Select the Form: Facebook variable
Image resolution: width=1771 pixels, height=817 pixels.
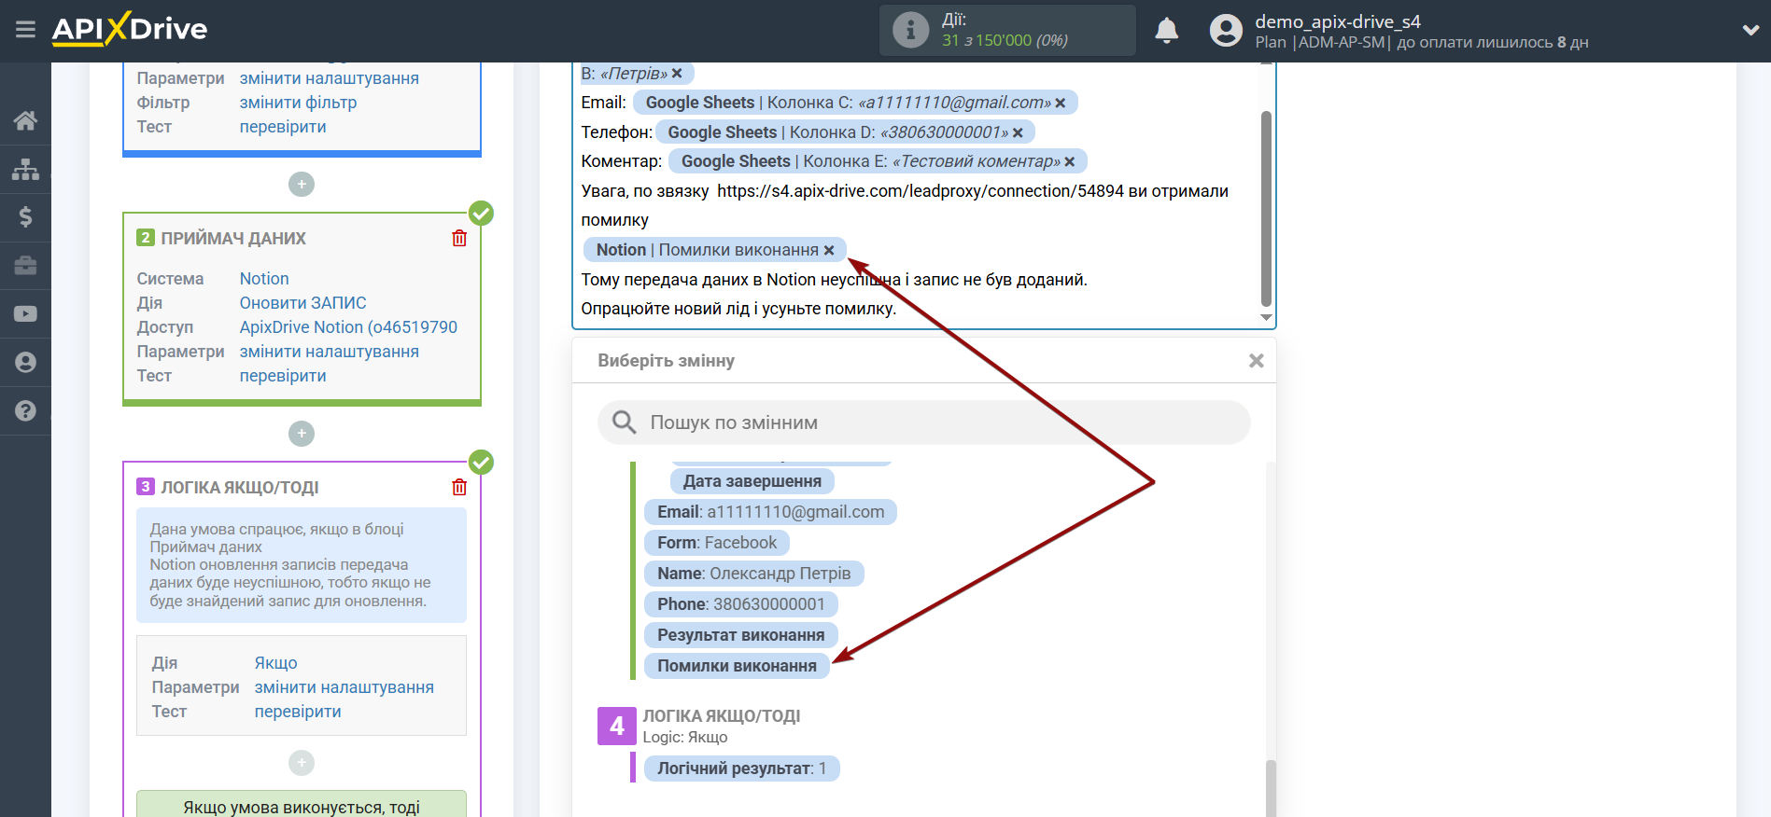click(717, 543)
